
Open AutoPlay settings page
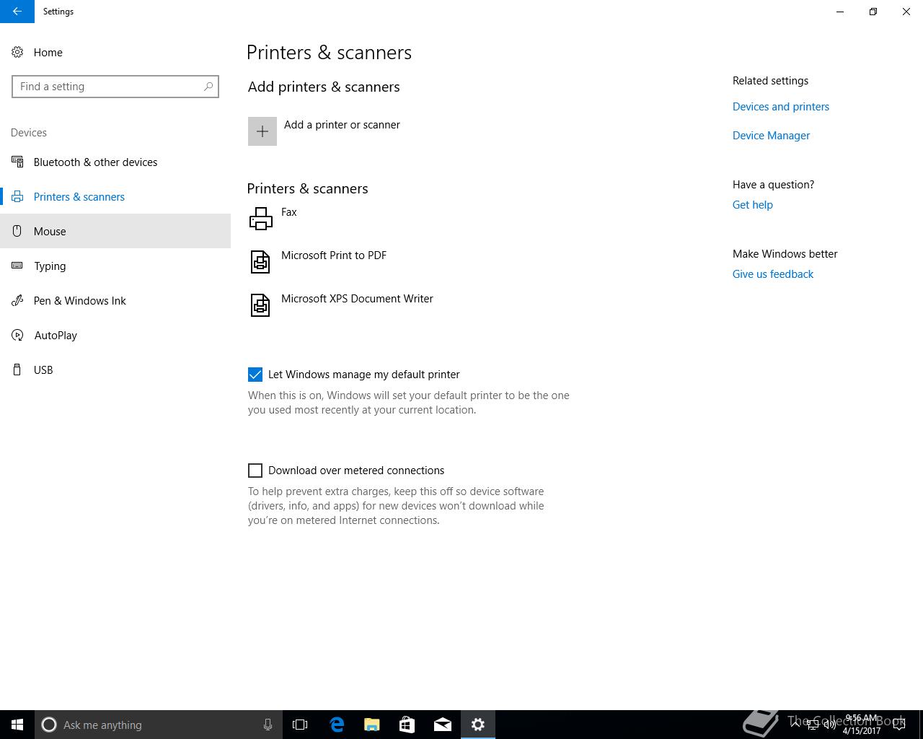tap(115, 336)
